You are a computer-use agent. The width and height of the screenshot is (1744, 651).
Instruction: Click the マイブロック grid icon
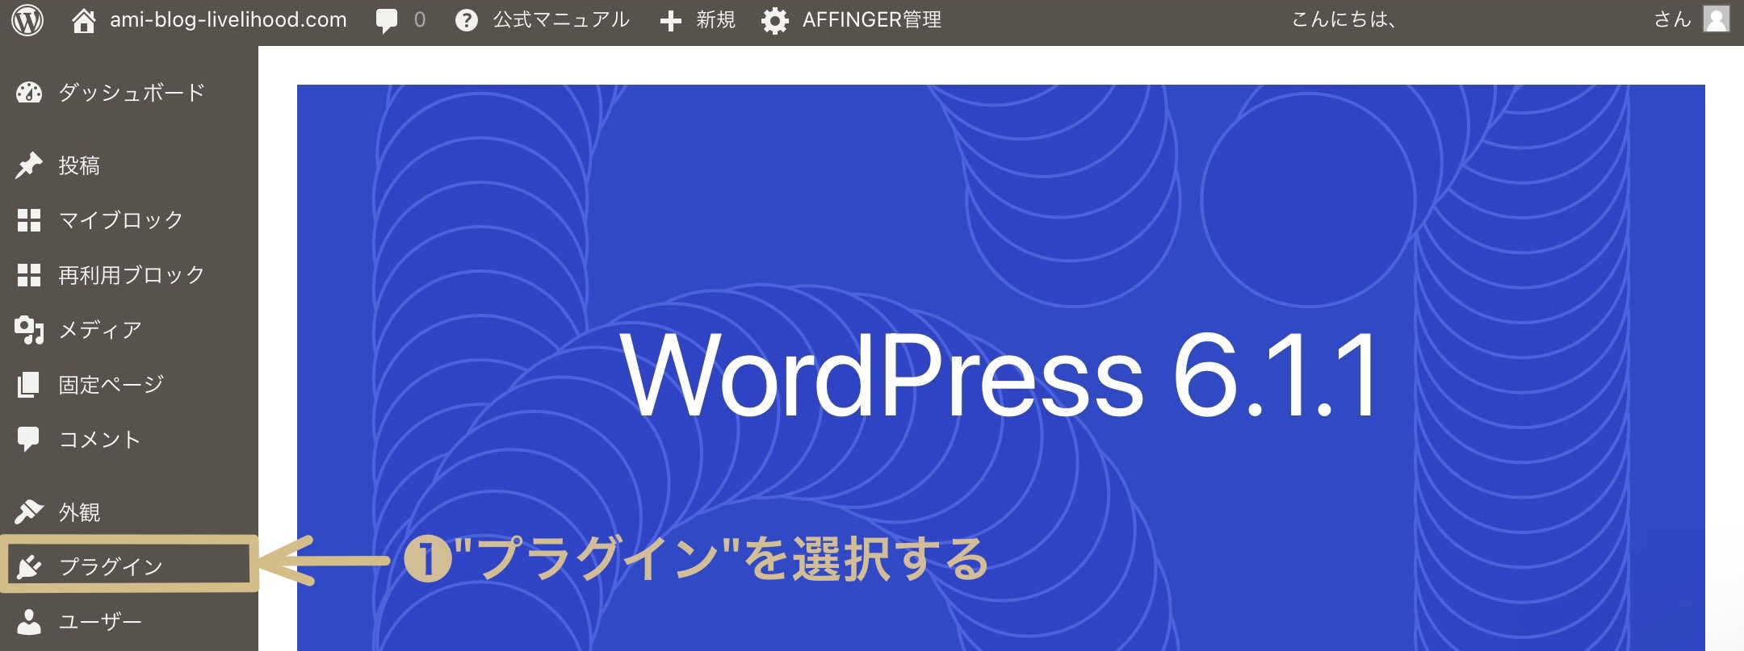pyautogui.click(x=29, y=220)
